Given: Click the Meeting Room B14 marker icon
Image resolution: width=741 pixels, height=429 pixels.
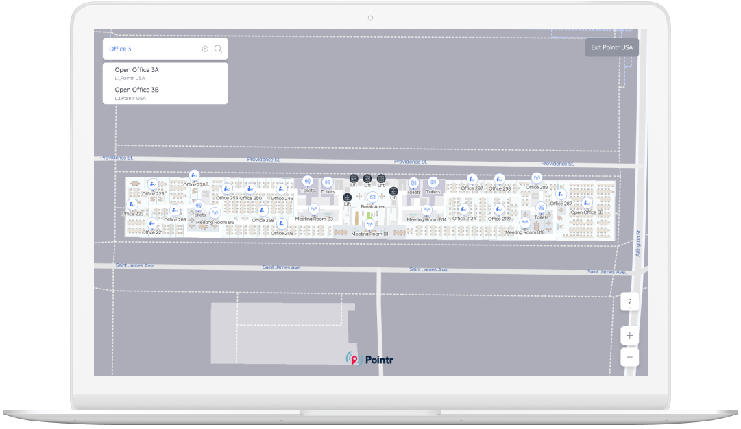Looking at the screenshot, I should click(x=426, y=210).
